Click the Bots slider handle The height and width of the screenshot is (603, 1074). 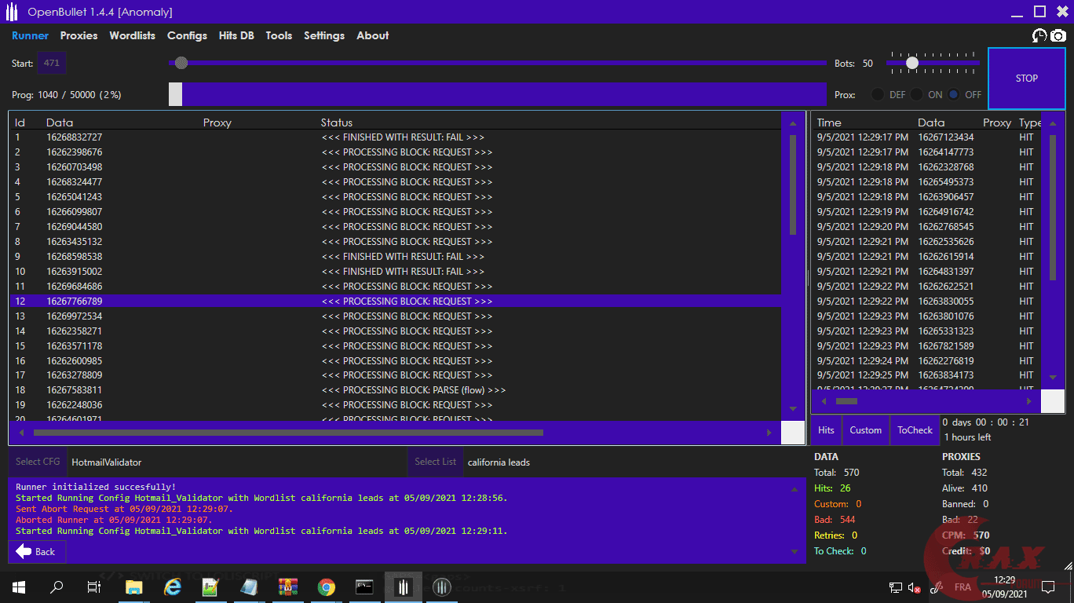click(x=912, y=63)
